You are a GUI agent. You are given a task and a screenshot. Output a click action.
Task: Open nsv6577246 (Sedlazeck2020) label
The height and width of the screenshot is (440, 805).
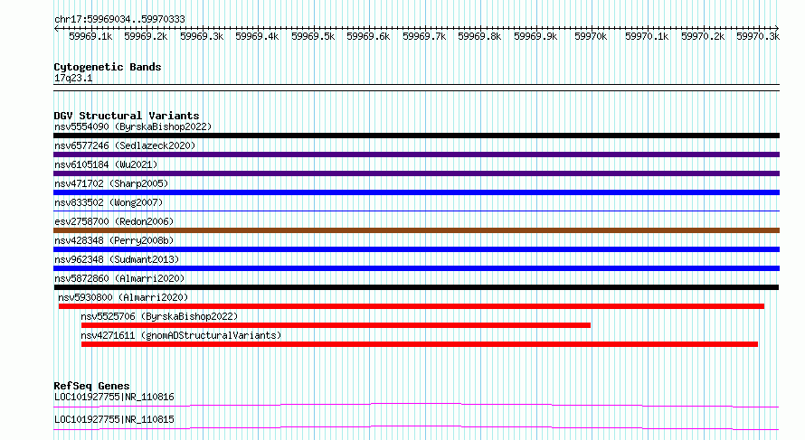[x=125, y=145]
